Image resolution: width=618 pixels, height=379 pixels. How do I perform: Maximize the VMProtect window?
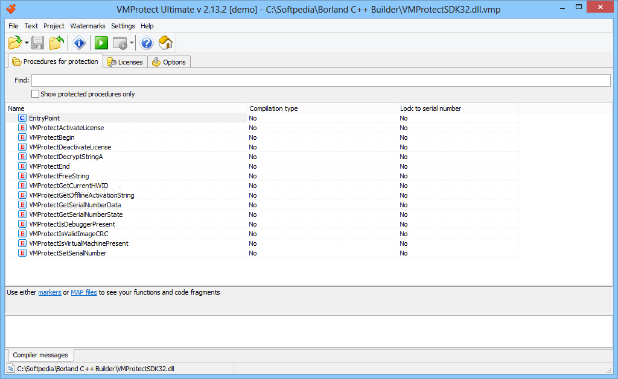(x=579, y=7)
